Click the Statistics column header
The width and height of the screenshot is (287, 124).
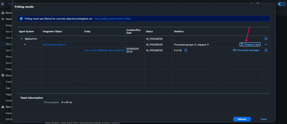click(x=179, y=31)
